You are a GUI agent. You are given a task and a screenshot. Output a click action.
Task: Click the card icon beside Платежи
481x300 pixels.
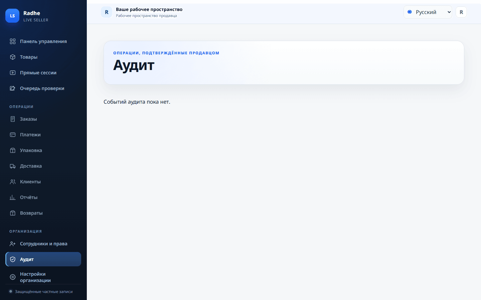pos(13,135)
